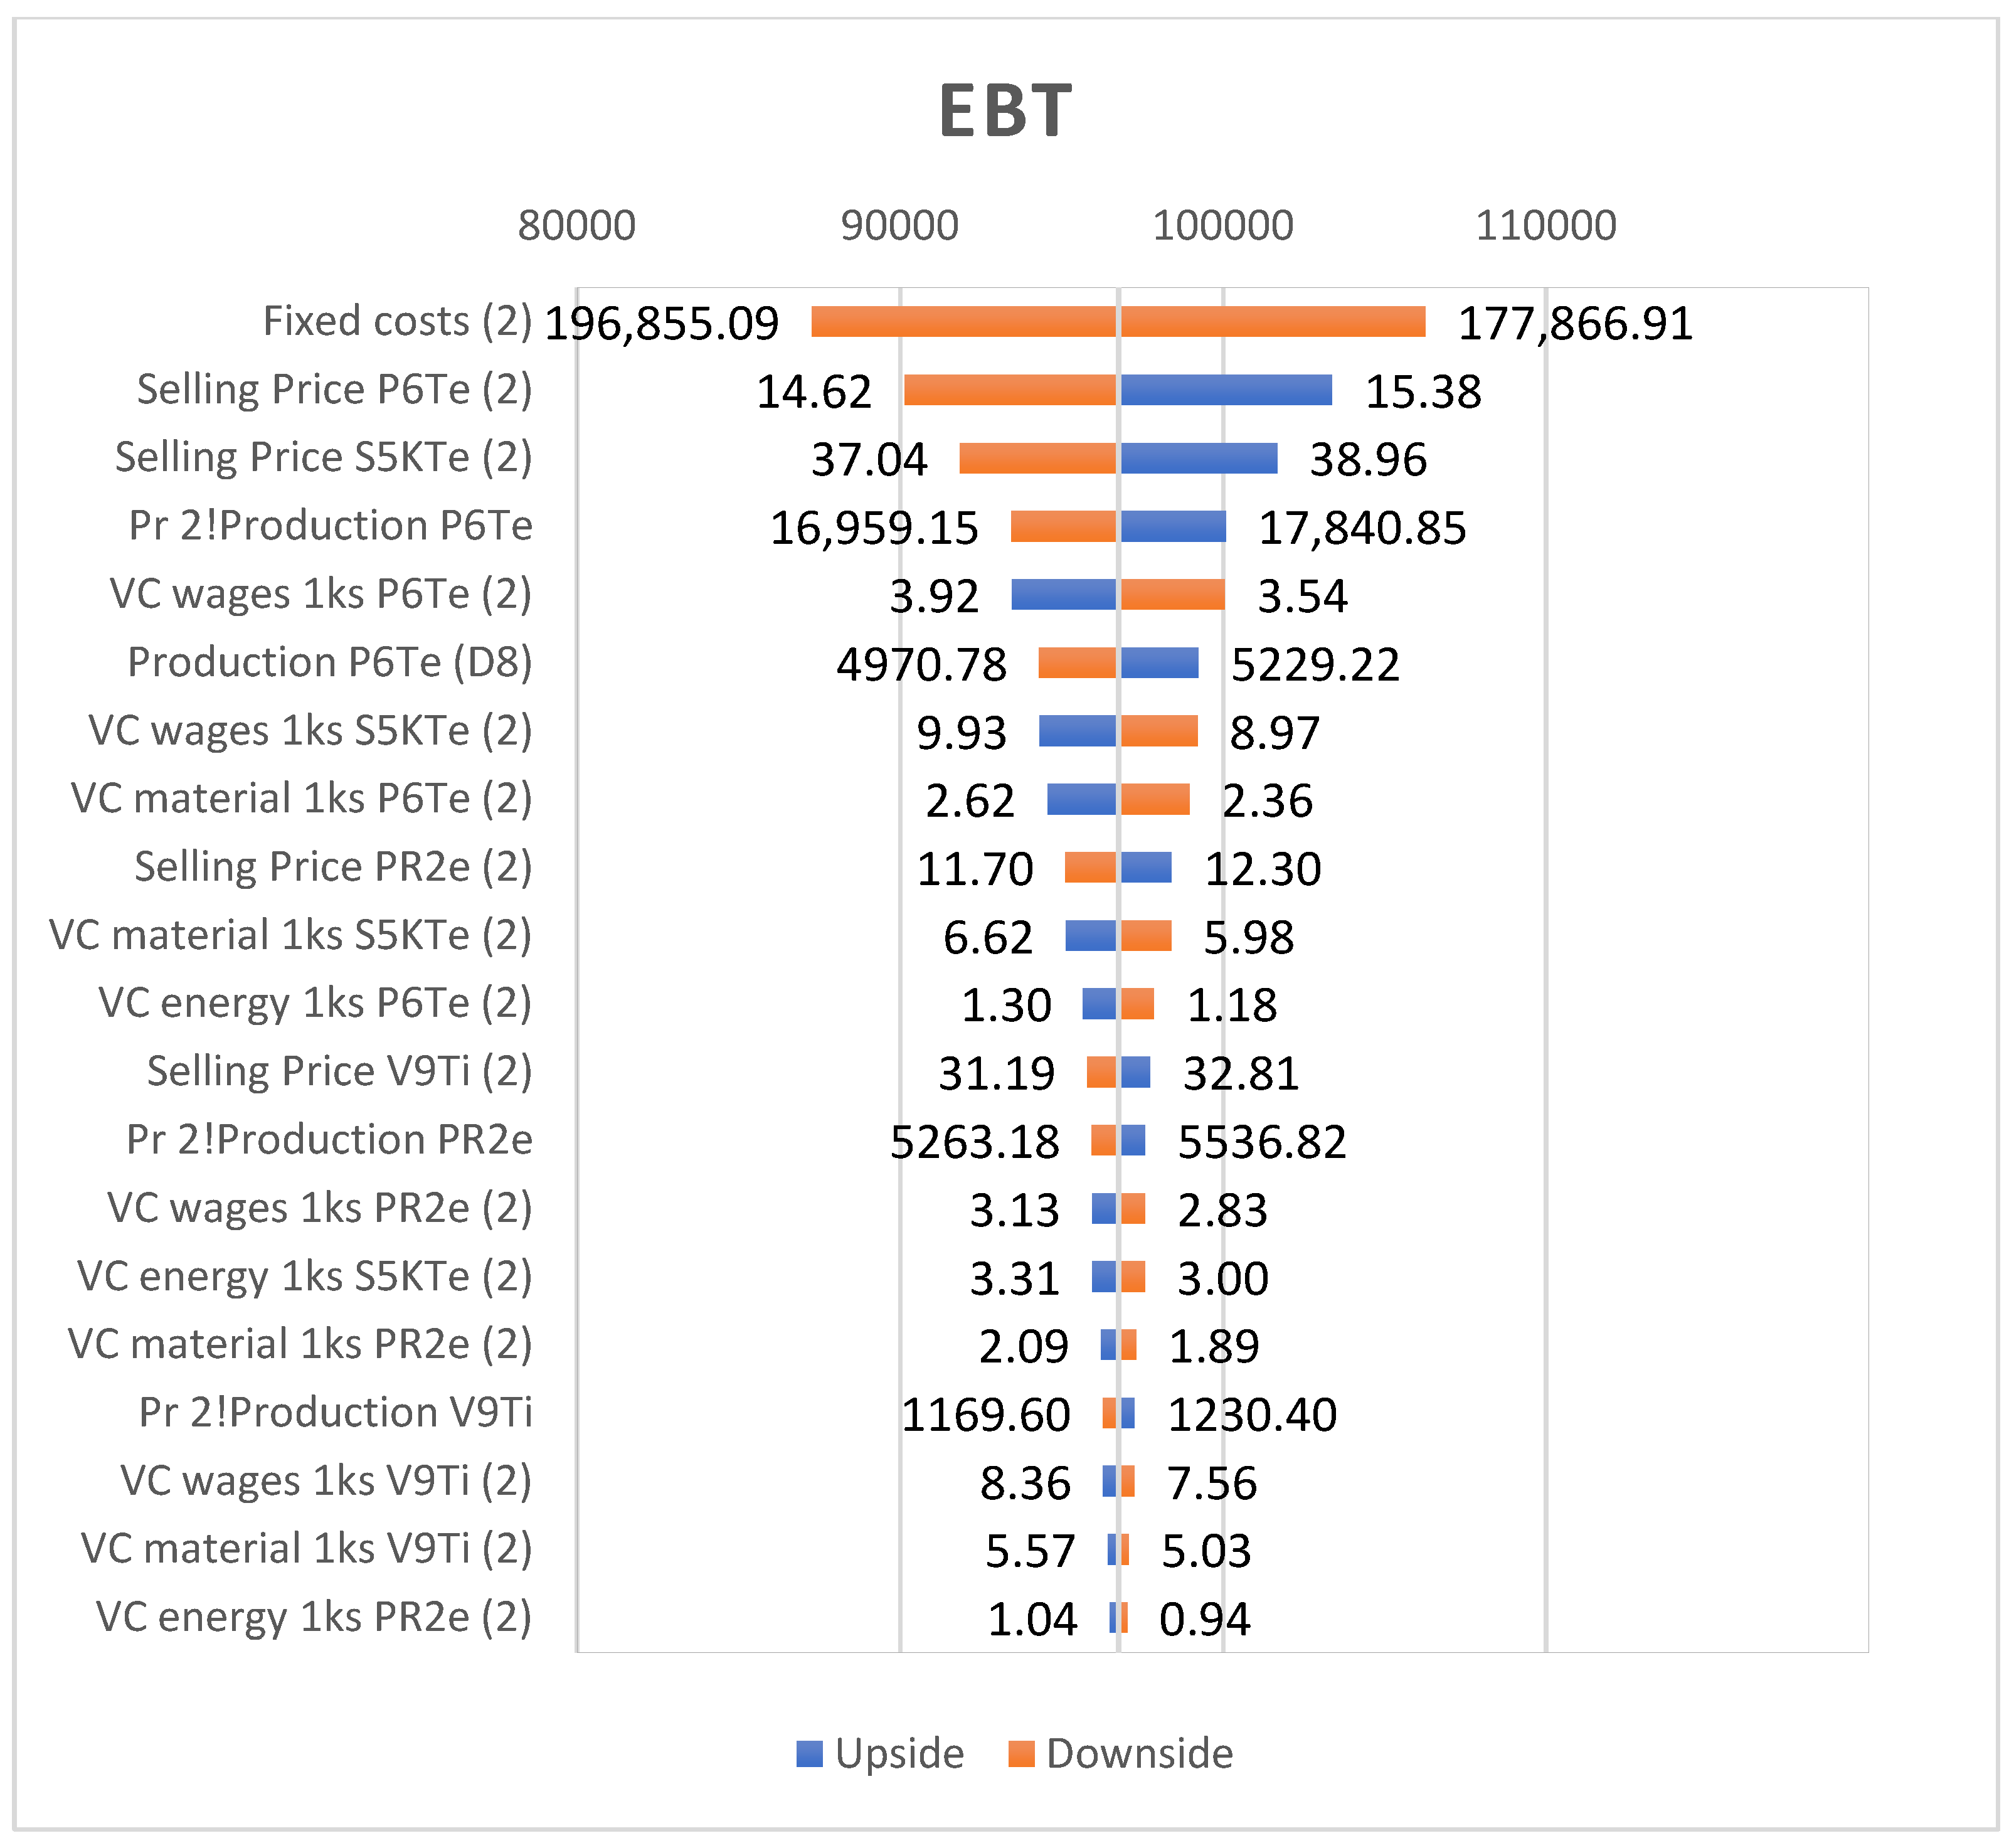
Task: Click the Upside legend label
Action: pyautogui.click(x=899, y=1753)
